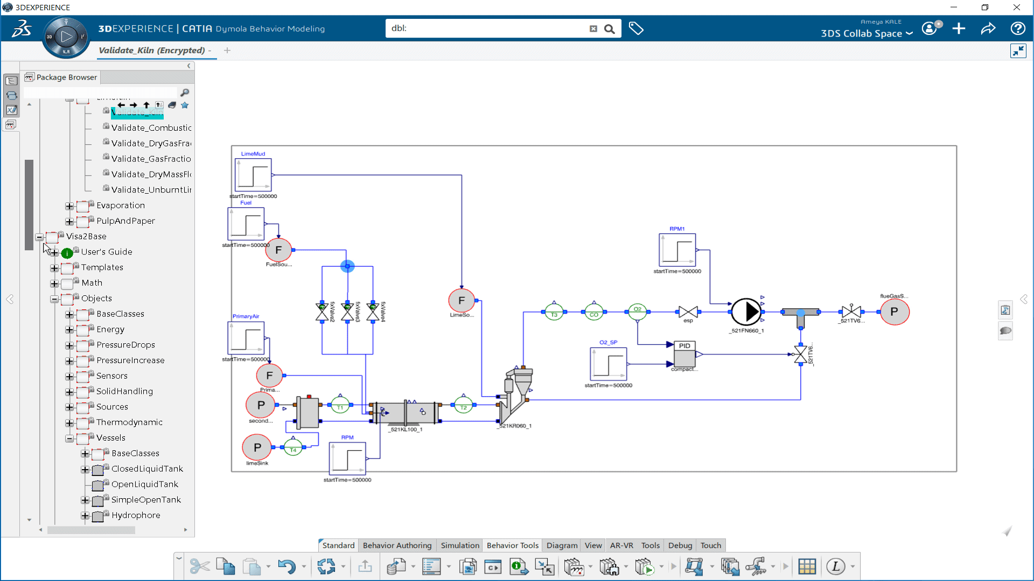Open the Behavior Authoring tab
This screenshot has height=581, width=1034.
coord(397,545)
